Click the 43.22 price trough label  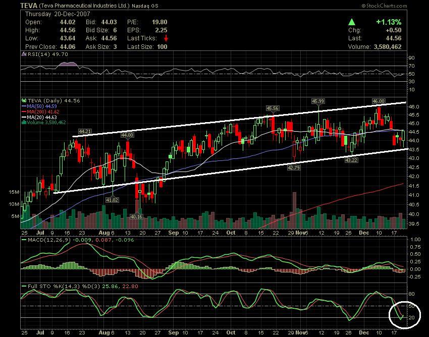[x=351, y=160]
